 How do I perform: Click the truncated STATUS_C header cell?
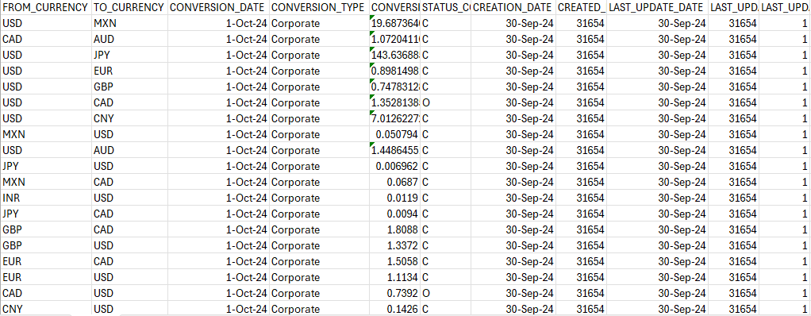pos(446,8)
